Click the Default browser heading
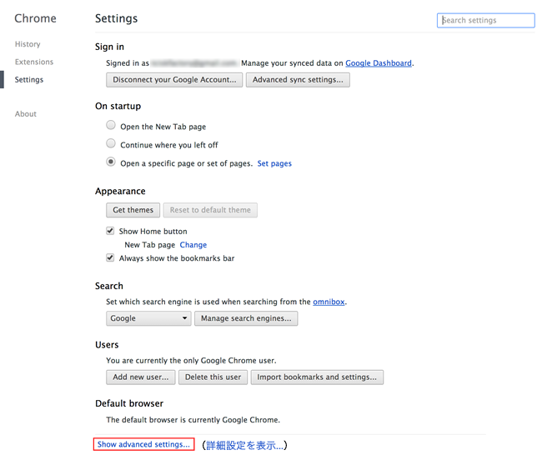This screenshot has width=542, height=465. (129, 403)
